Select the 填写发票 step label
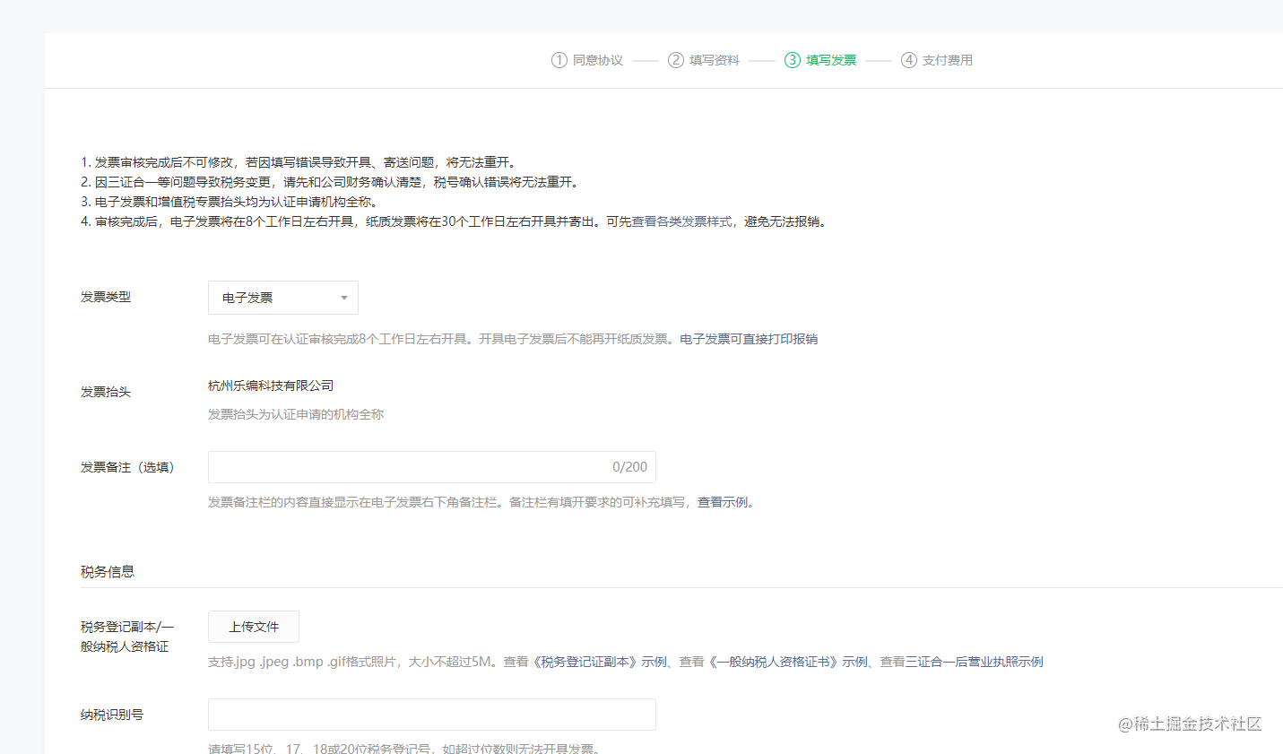Screen dimensions: 1283x754 (831, 60)
